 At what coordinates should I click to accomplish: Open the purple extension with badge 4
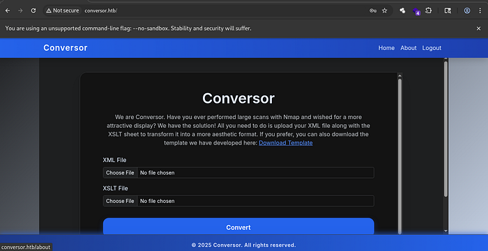(x=416, y=11)
